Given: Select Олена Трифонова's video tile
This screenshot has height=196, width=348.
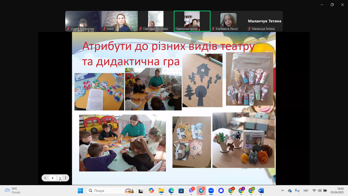Looking at the screenshot, I should [83, 21].
